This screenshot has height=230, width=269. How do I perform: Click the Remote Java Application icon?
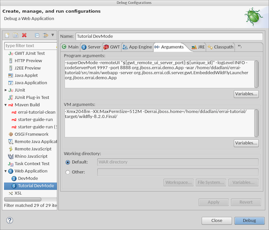pyautogui.click(x=11, y=141)
